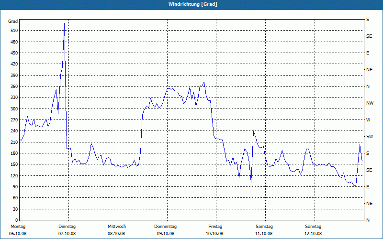Screen dimensions: 383x239
Task: Pick the date 11.10.08
Action: pos(264,234)
